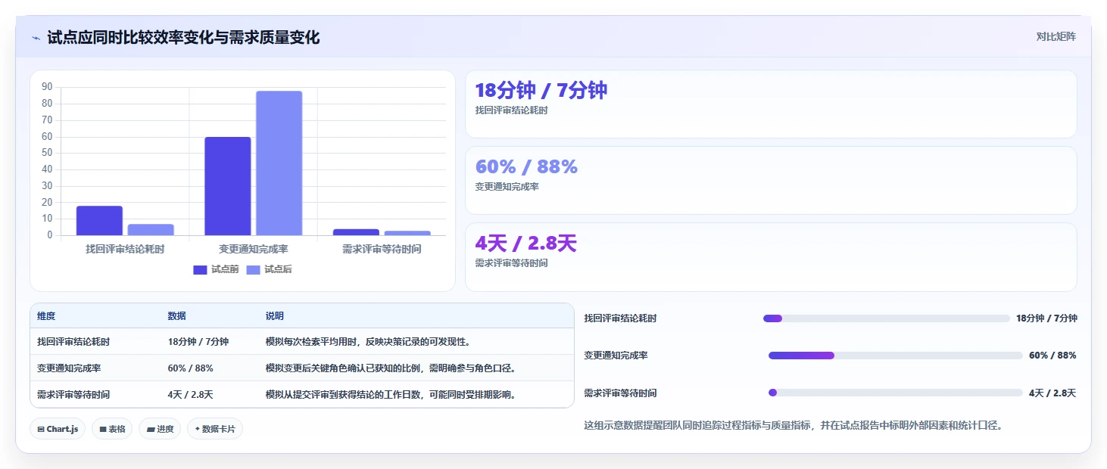Select the 60% / 88% data card

(x=771, y=180)
